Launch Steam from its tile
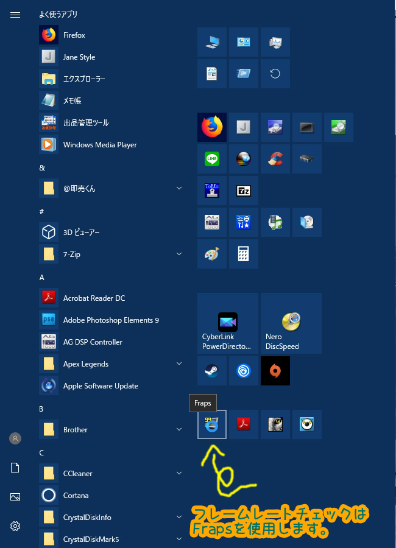 (x=211, y=371)
